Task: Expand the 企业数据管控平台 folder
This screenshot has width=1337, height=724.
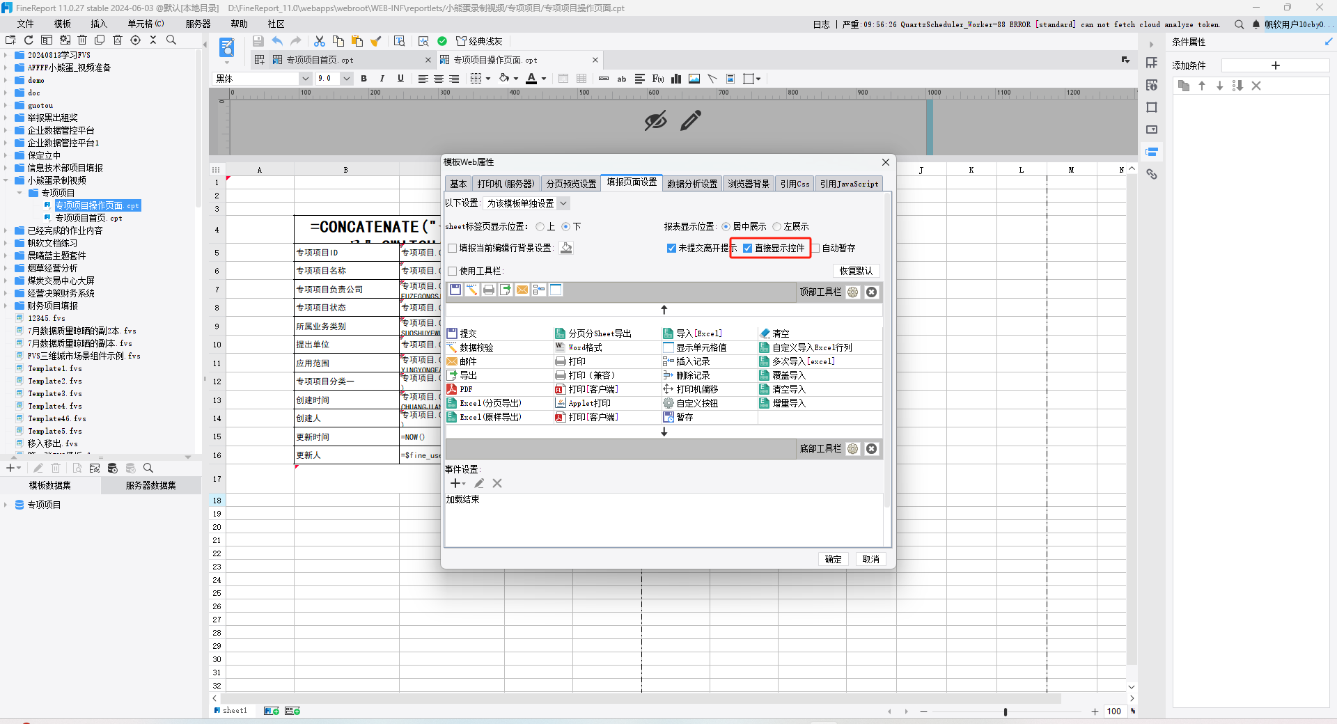Action: click(x=6, y=130)
